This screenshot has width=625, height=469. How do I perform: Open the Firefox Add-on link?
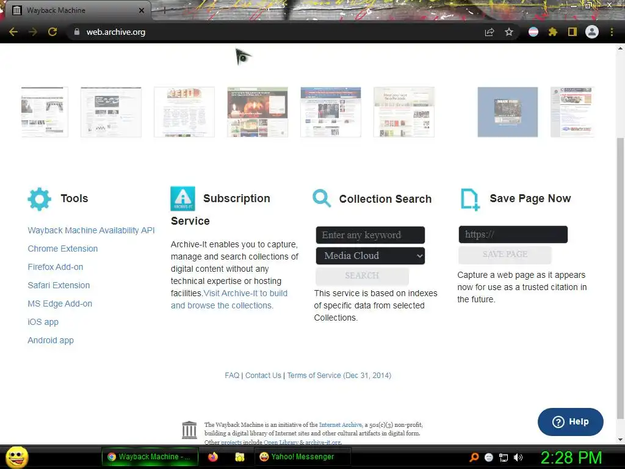pyautogui.click(x=56, y=267)
